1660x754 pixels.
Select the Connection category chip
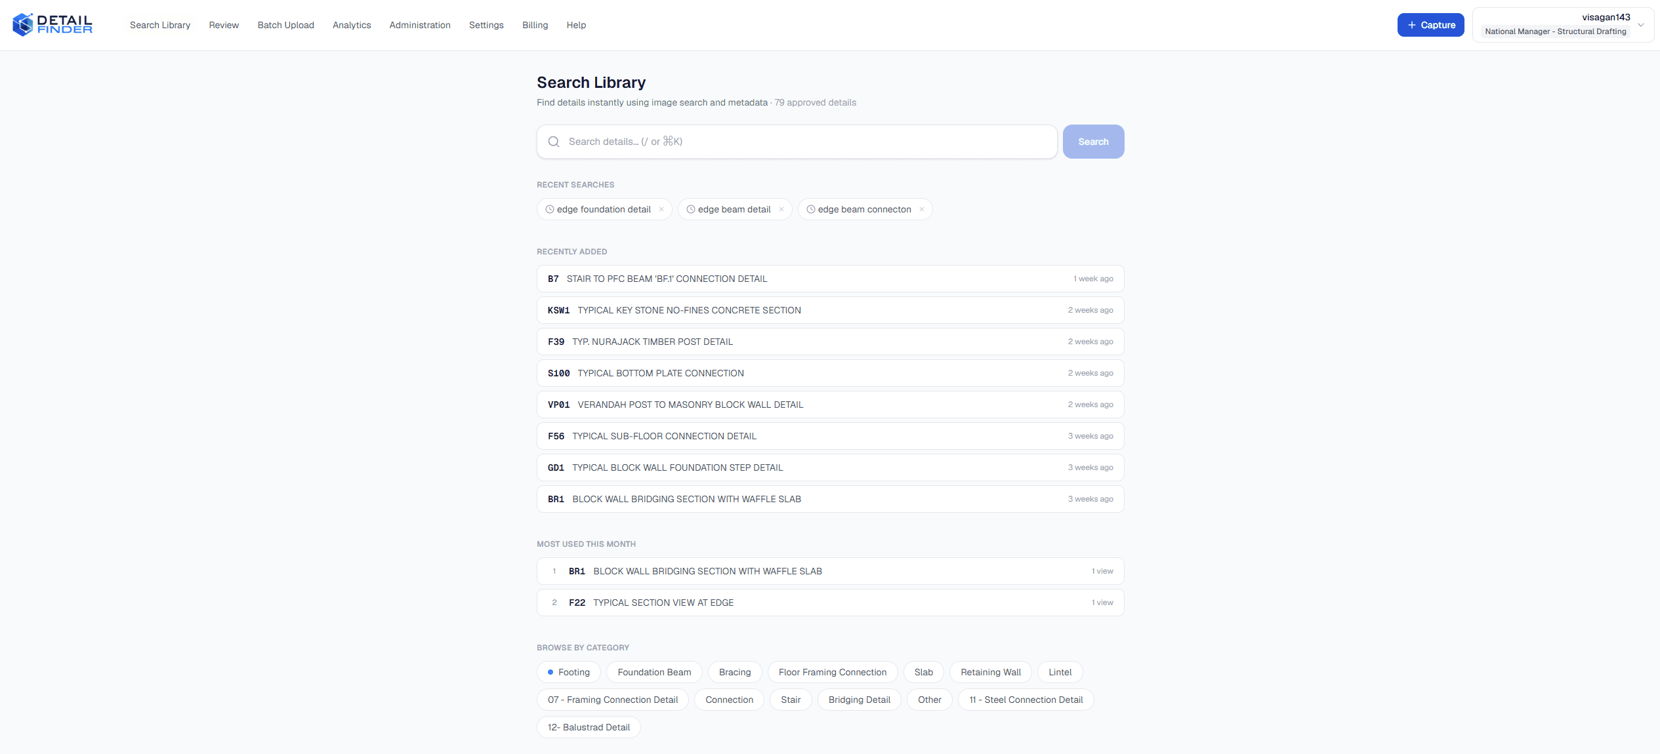(729, 700)
